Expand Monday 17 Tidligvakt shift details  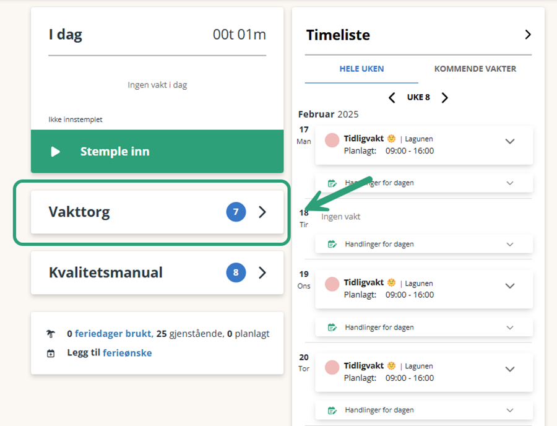[510, 141]
